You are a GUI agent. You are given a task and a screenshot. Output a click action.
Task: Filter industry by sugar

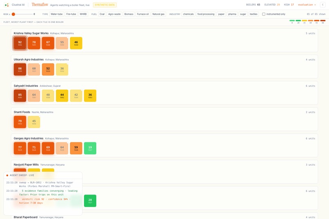coord(243,14)
